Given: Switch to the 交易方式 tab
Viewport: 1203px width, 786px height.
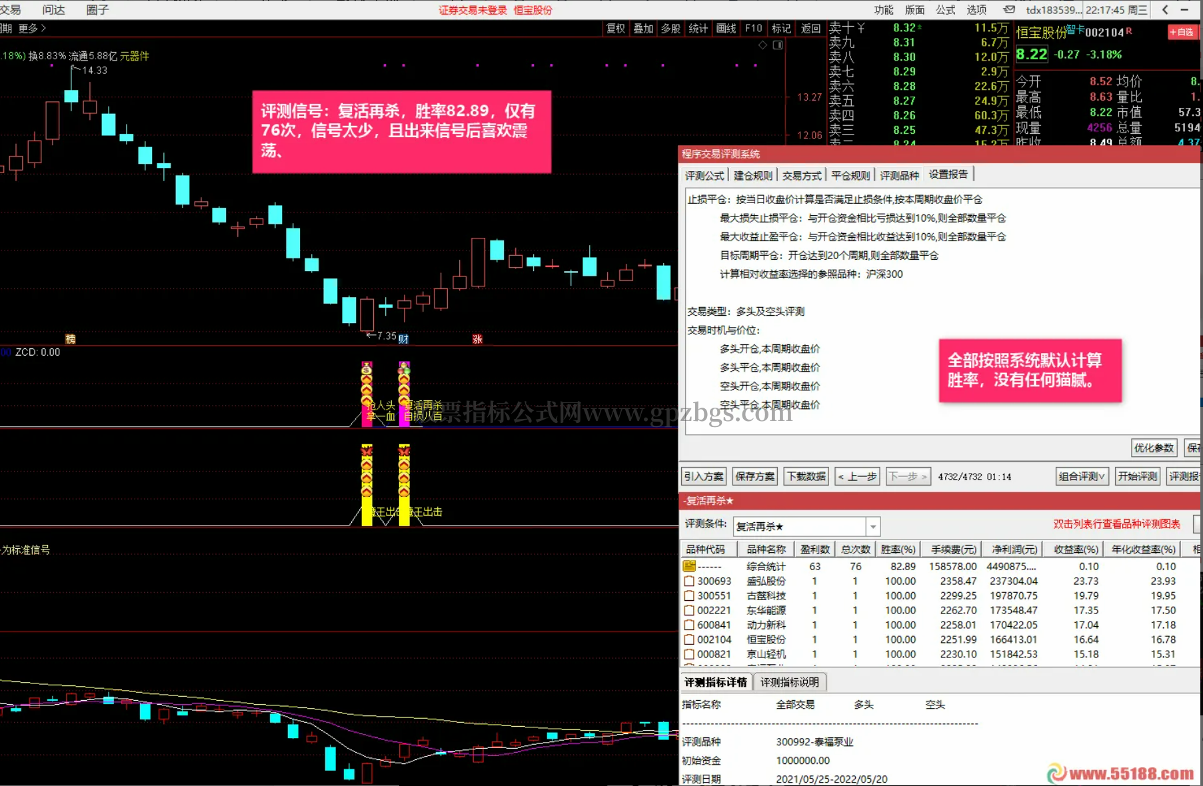Looking at the screenshot, I should pos(802,175).
